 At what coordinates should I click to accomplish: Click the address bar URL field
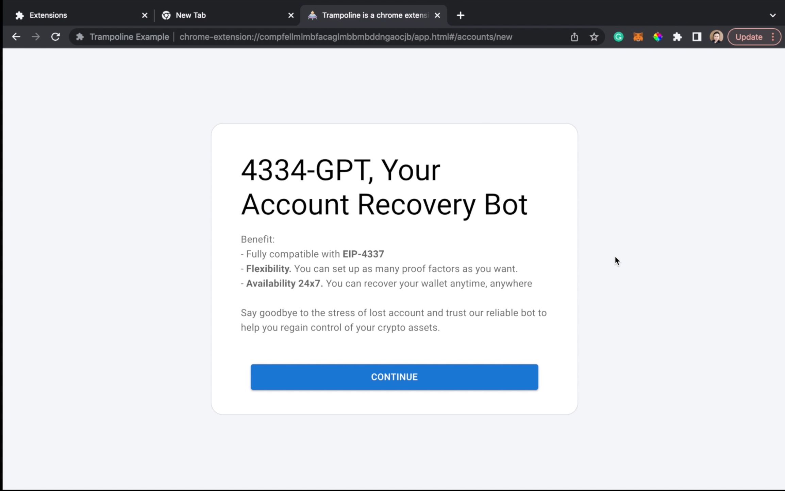coord(346,37)
